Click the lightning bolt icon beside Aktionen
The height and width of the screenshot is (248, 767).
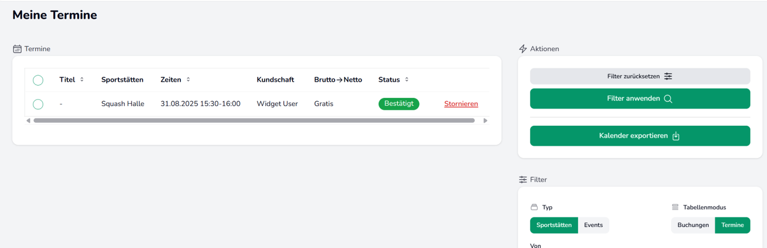(x=523, y=49)
